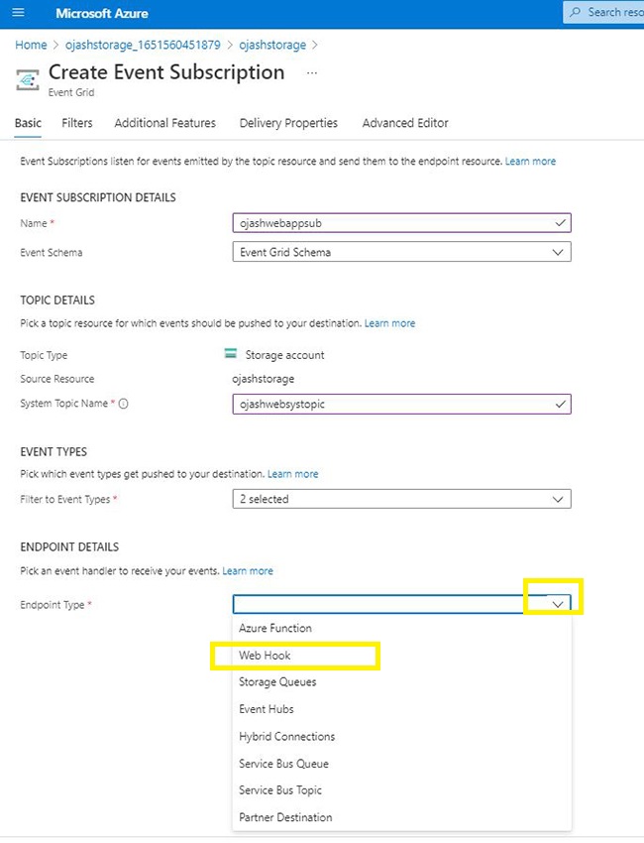Open the Azure portal hamburger menu
Screen dimensions: 644x843
coord(18,13)
